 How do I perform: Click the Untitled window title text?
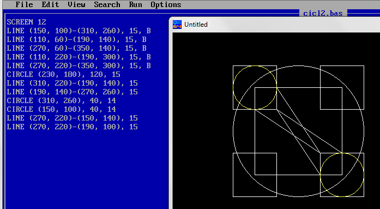[196, 25]
